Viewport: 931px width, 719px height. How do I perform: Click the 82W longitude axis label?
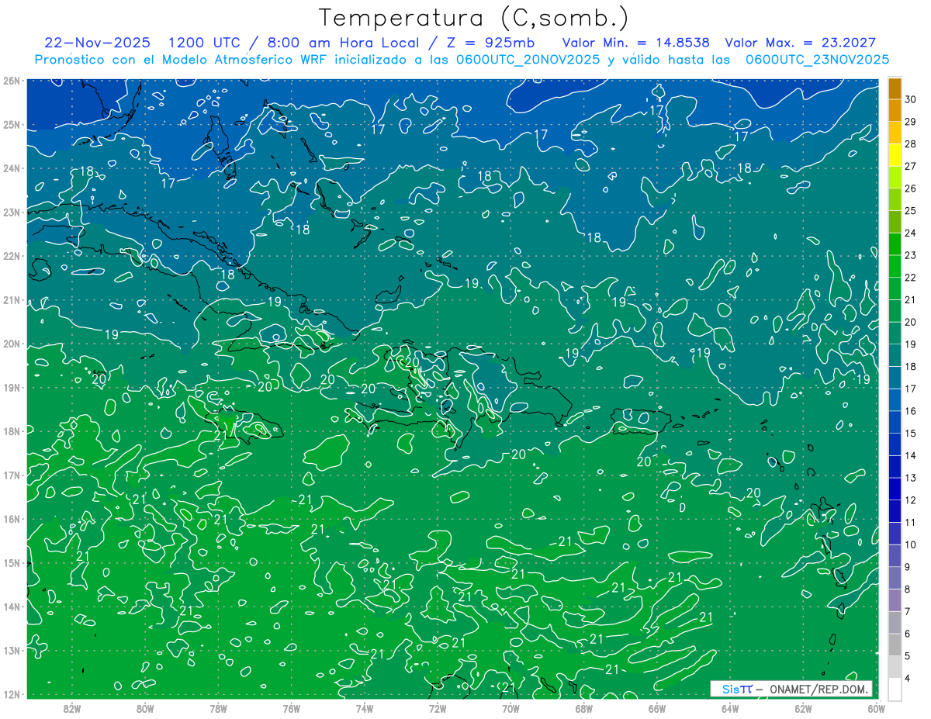coord(72,708)
